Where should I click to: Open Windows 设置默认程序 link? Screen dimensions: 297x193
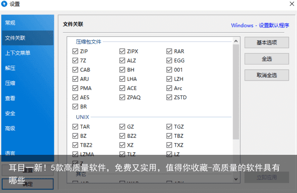[x=260, y=25]
